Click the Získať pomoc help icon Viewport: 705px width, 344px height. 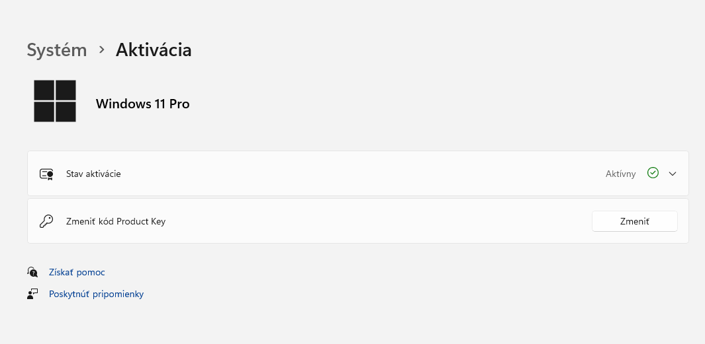click(x=32, y=272)
